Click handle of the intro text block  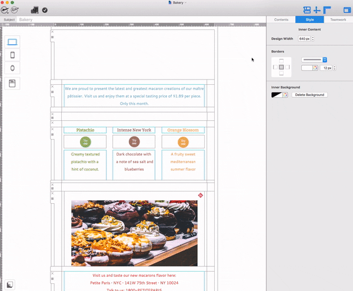[52, 92]
